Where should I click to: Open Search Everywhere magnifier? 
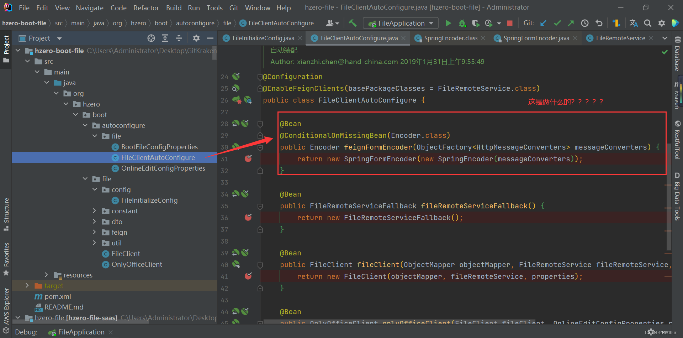pyautogui.click(x=648, y=23)
